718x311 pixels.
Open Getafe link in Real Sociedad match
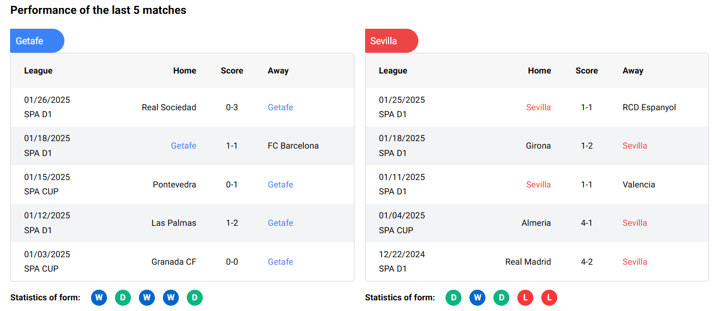click(x=280, y=108)
